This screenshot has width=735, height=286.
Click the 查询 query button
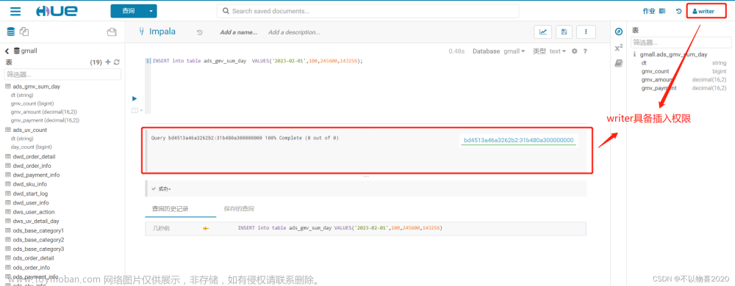coord(128,11)
